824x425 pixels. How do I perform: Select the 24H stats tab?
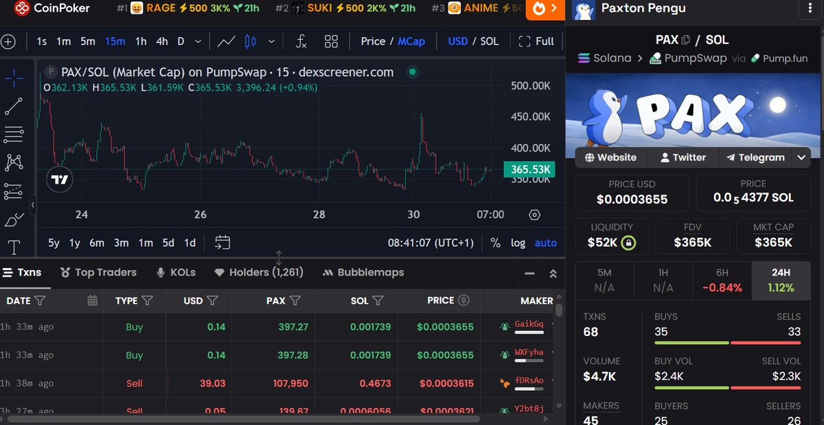click(781, 280)
